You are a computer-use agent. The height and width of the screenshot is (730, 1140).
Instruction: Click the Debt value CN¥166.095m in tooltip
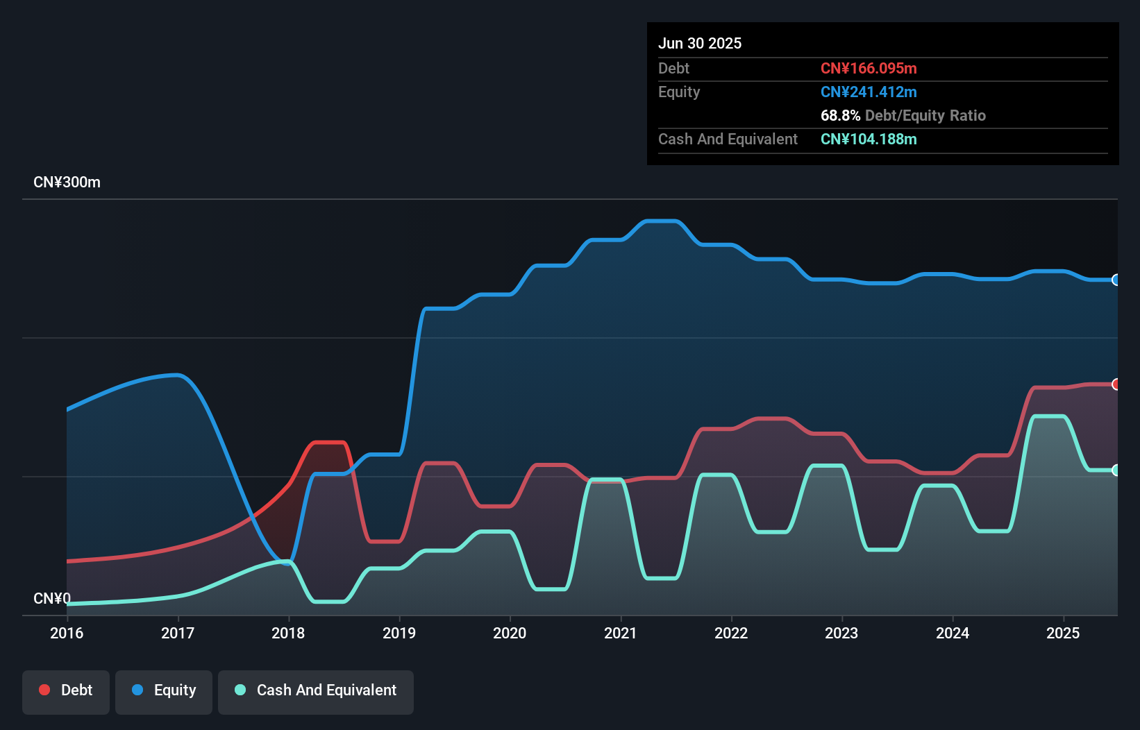pos(869,69)
